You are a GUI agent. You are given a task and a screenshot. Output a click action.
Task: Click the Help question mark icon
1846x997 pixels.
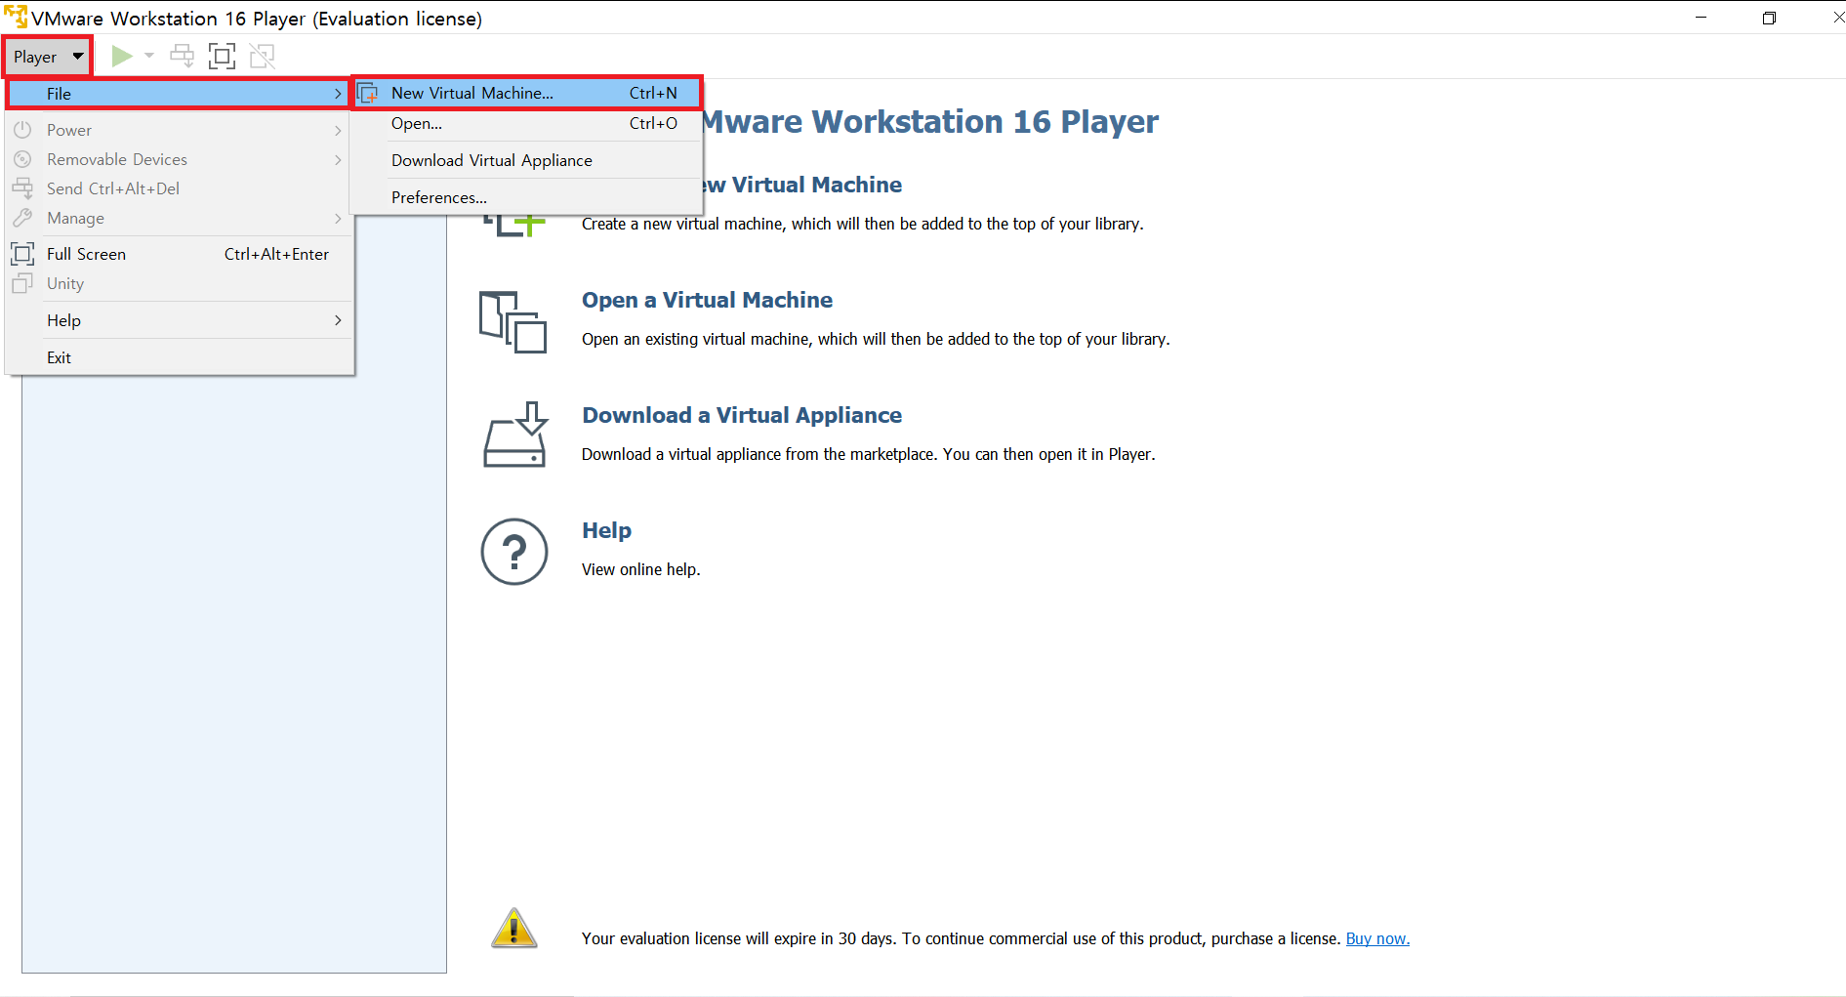pyautogui.click(x=514, y=552)
